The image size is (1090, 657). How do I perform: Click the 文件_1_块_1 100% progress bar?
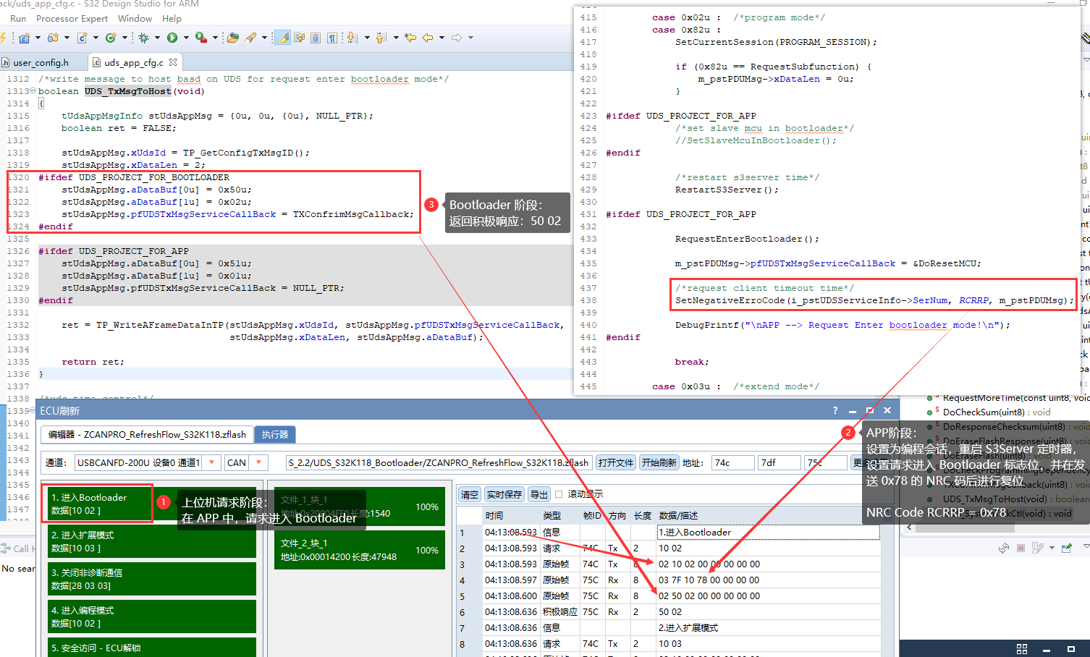[360, 506]
